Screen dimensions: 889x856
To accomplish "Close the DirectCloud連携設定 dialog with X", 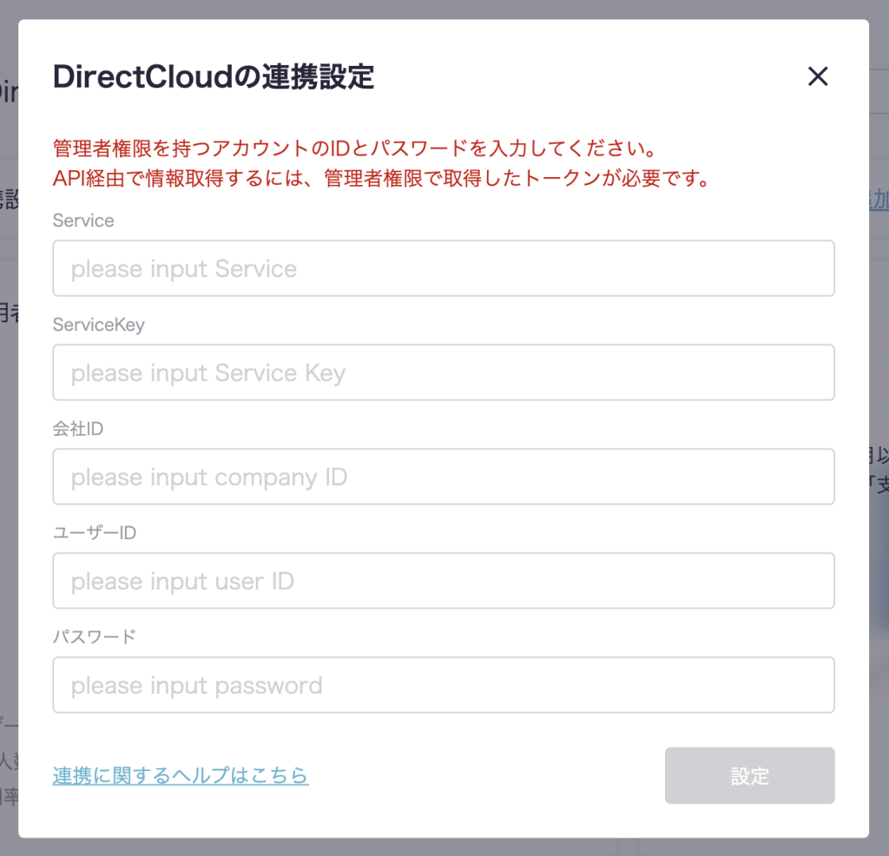I will 818,76.
